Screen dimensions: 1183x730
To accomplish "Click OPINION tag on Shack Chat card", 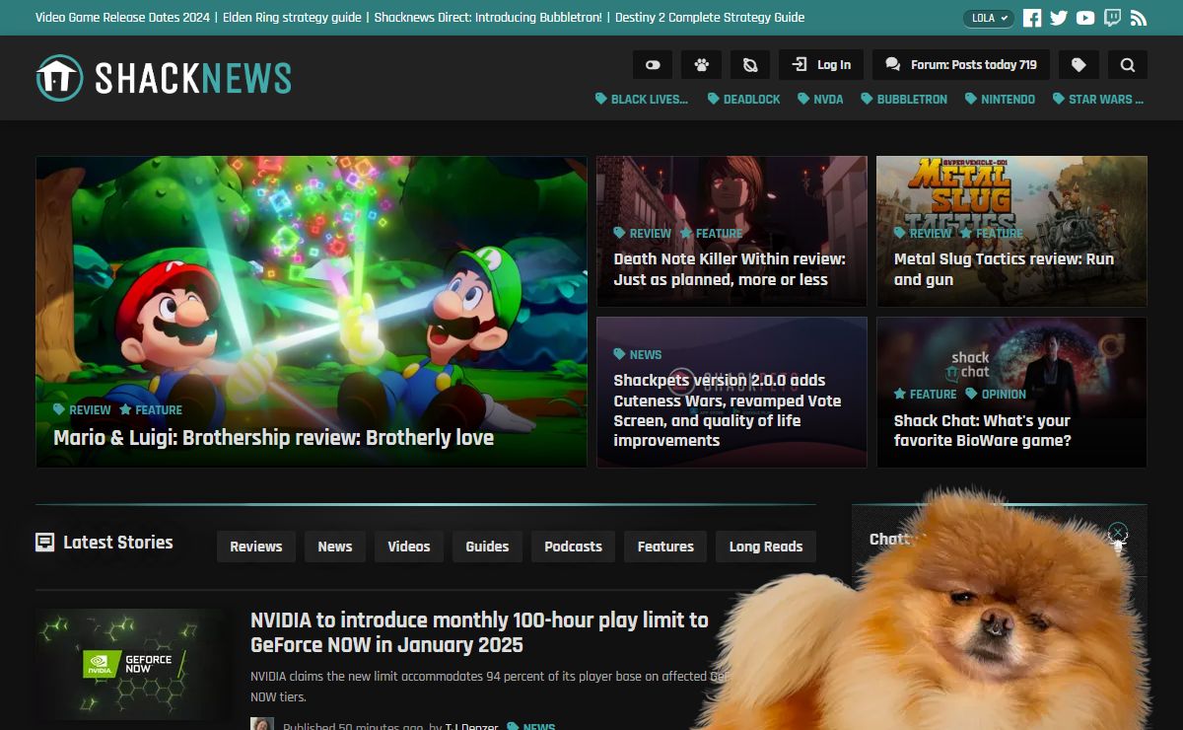I will tap(996, 394).
